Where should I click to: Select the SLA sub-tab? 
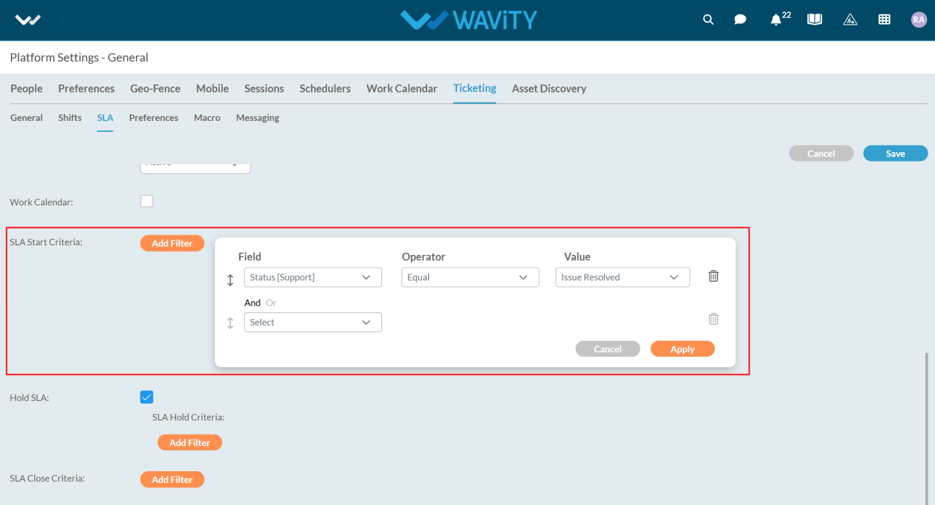click(x=105, y=118)
